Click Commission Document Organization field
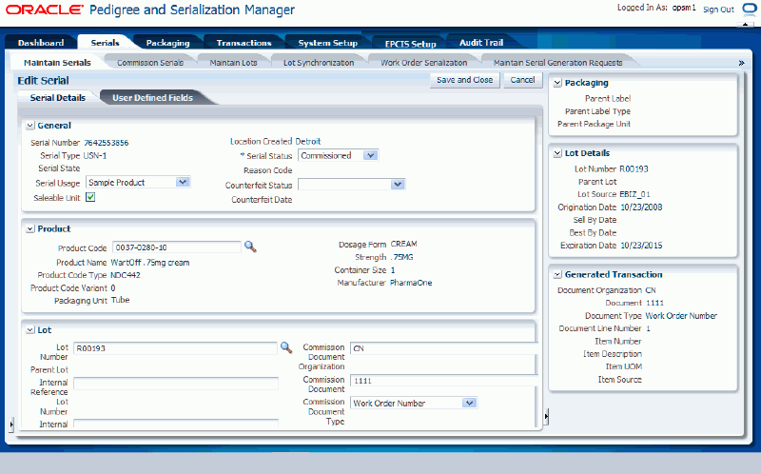This screenshot has width=761, height=474. (444, 348)
